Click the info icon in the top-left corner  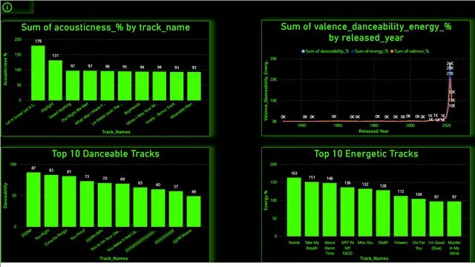click(x=7, y=7)
